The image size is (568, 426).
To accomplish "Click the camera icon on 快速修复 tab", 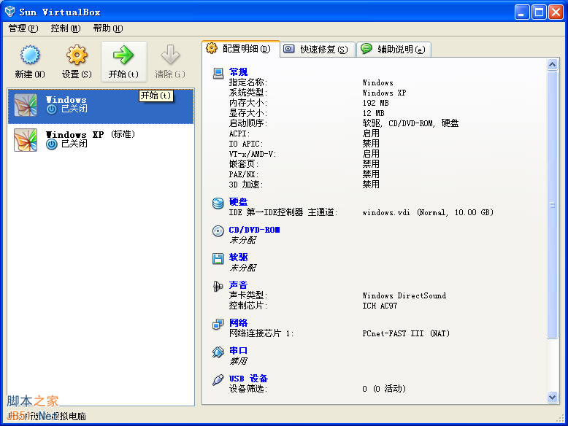I will tap(288, 49).
